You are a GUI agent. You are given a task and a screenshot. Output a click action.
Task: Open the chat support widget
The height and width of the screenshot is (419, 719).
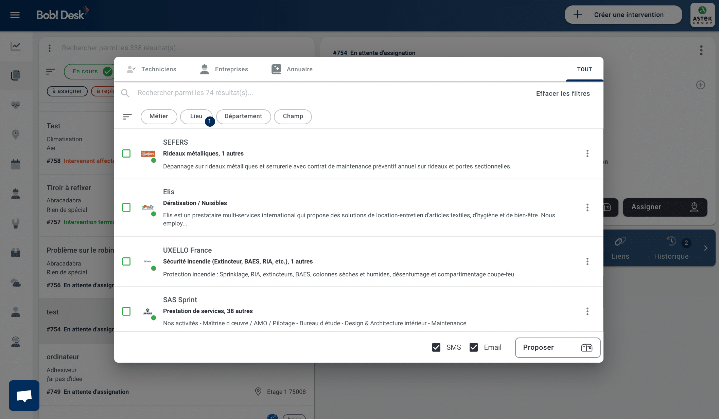pyautogui.click(x=24, y=396)
